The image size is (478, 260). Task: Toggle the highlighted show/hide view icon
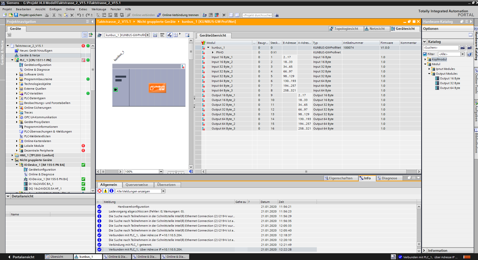click(170, 35)
